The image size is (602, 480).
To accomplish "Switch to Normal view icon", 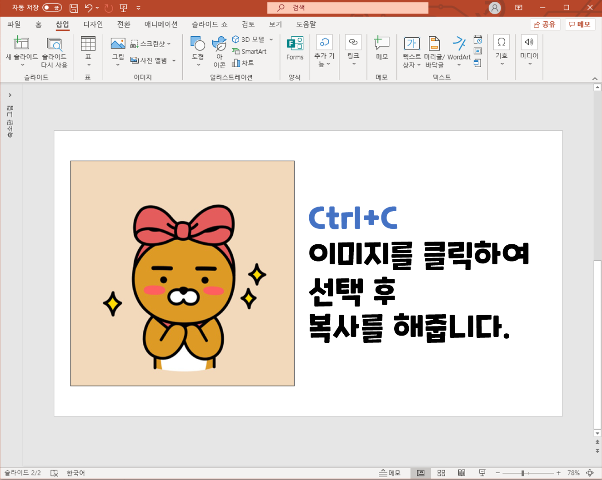I will pyautogui.click(x=421, y=473).
